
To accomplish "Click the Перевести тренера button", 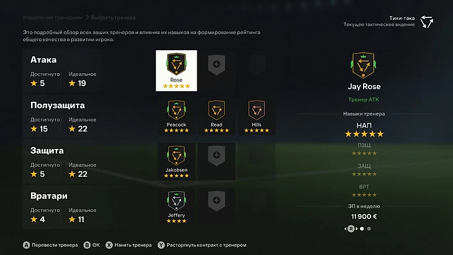I will pyautogui.click(x=50, y=245).
